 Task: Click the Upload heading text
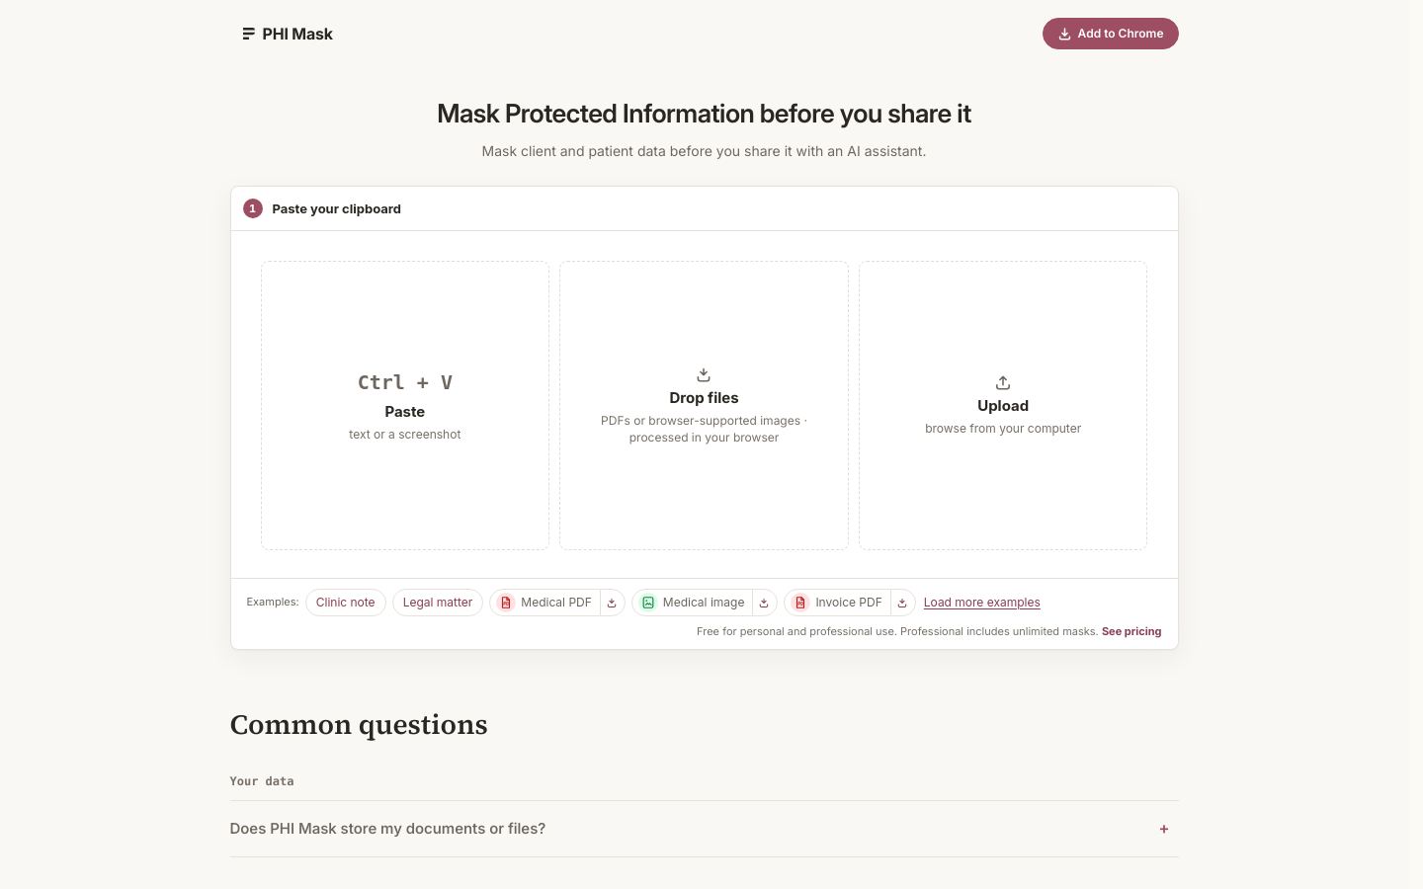pos(1003,406)
